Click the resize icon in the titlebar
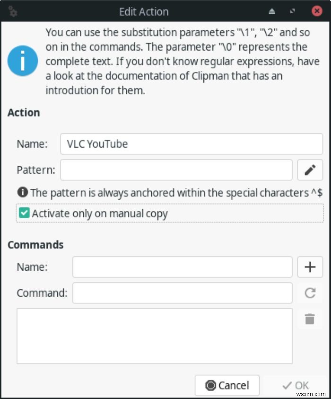The image size is (331, 399). point(292,11)
